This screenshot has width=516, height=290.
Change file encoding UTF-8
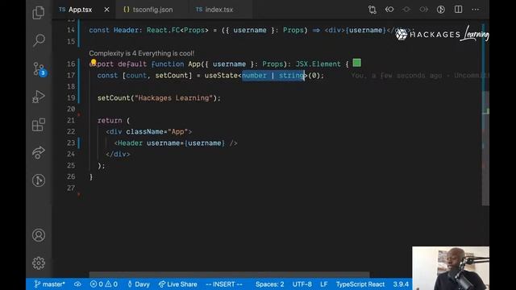pos(302,284)
